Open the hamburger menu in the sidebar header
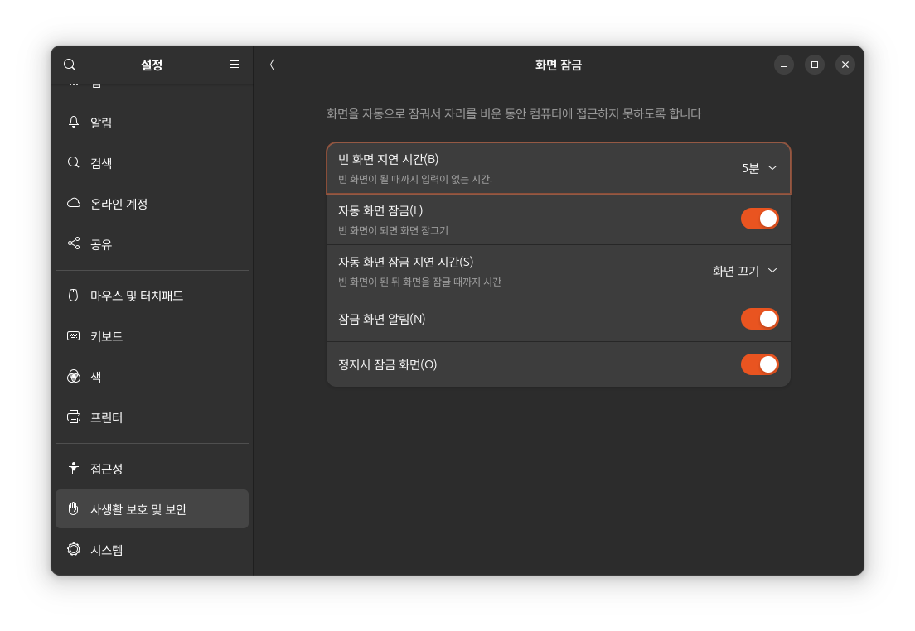 pyautogui.click(x=235, y=65)
